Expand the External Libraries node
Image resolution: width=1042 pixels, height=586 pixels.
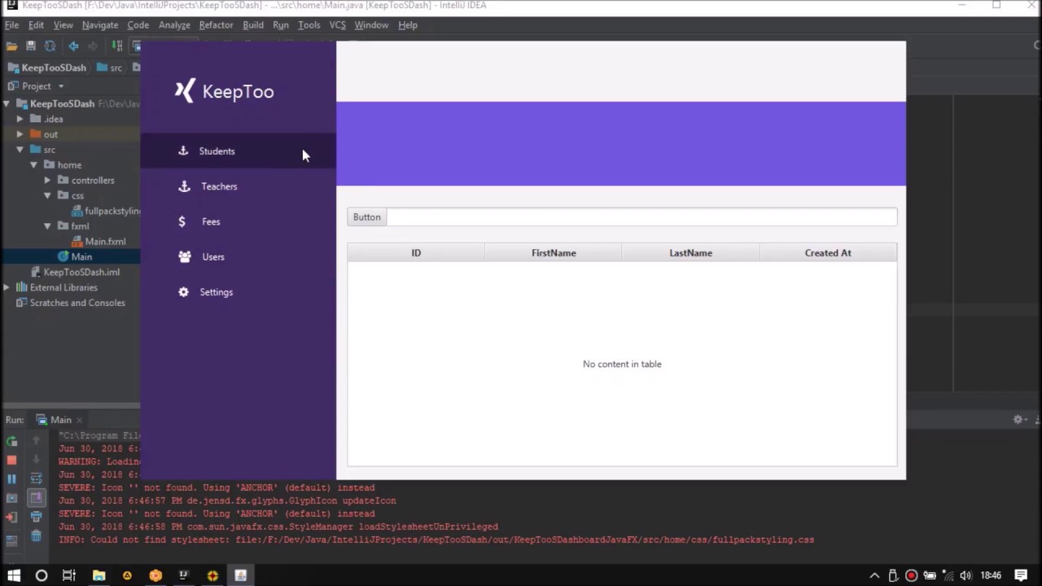click(x=7, y=287)
